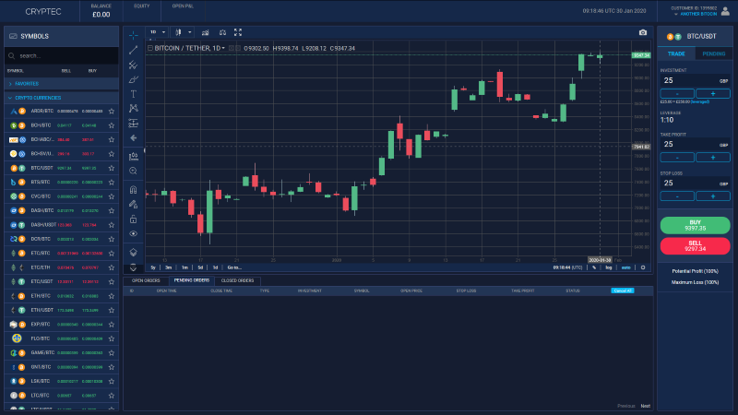
Task: Select the DASH/USDT symbol row
Action: point(61,225)
